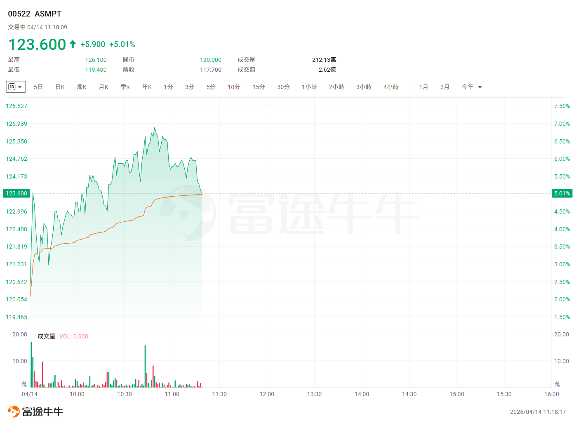This screenshot has width=574, height=425.
Task: Pick the 30分 interval
Action: coord(283,87)
